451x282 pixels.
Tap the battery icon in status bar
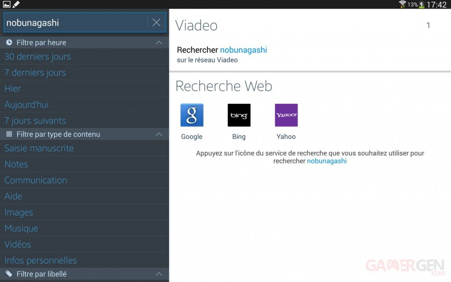(422, 5)
